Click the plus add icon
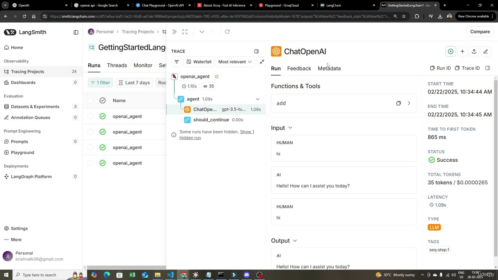498x280 pixels. (462, 51)
